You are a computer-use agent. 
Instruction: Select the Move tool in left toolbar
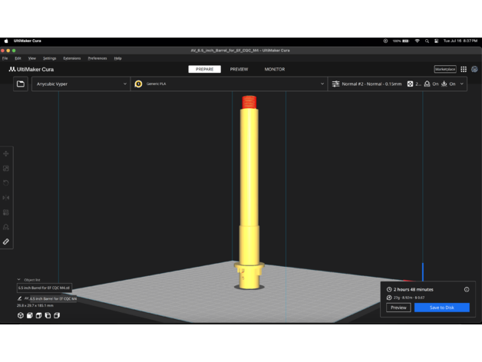click(x=6, y=154)
